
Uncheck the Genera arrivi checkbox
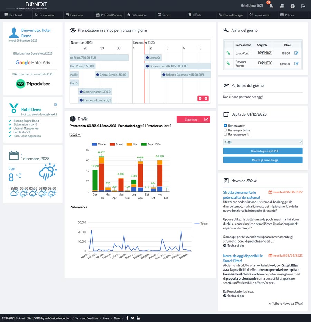(x=225, y=125)
